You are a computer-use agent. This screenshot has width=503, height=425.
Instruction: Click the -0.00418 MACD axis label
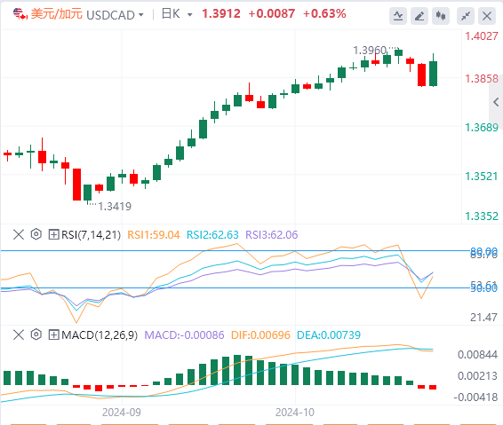click(475, 397)
